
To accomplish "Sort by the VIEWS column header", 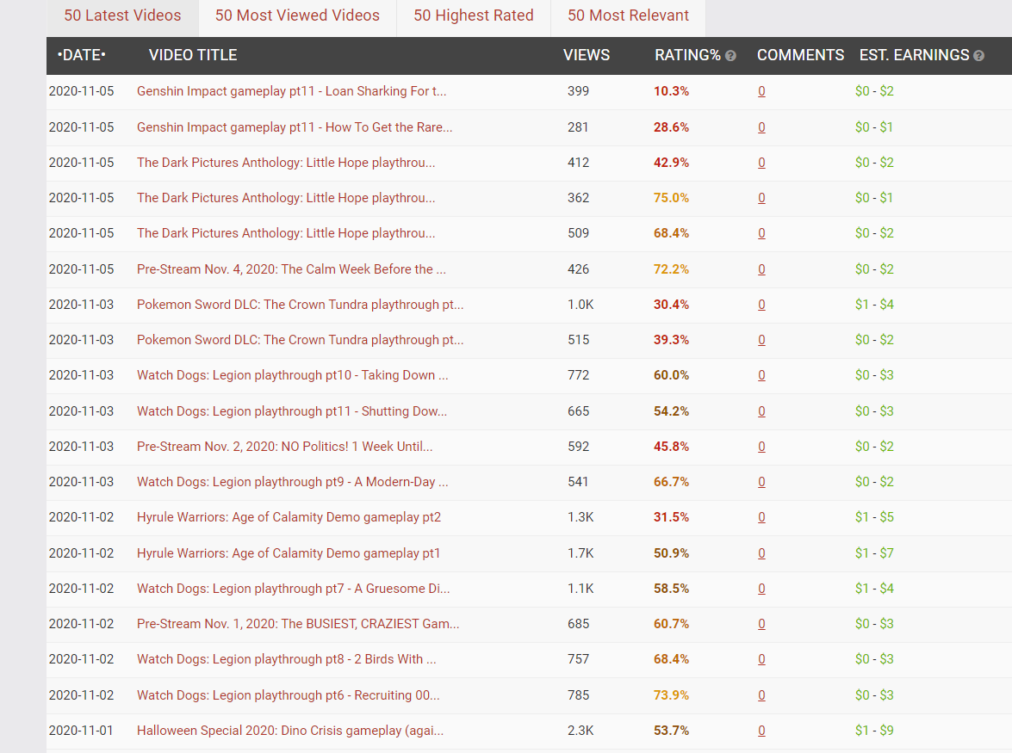I will click(x=586, y=55).
